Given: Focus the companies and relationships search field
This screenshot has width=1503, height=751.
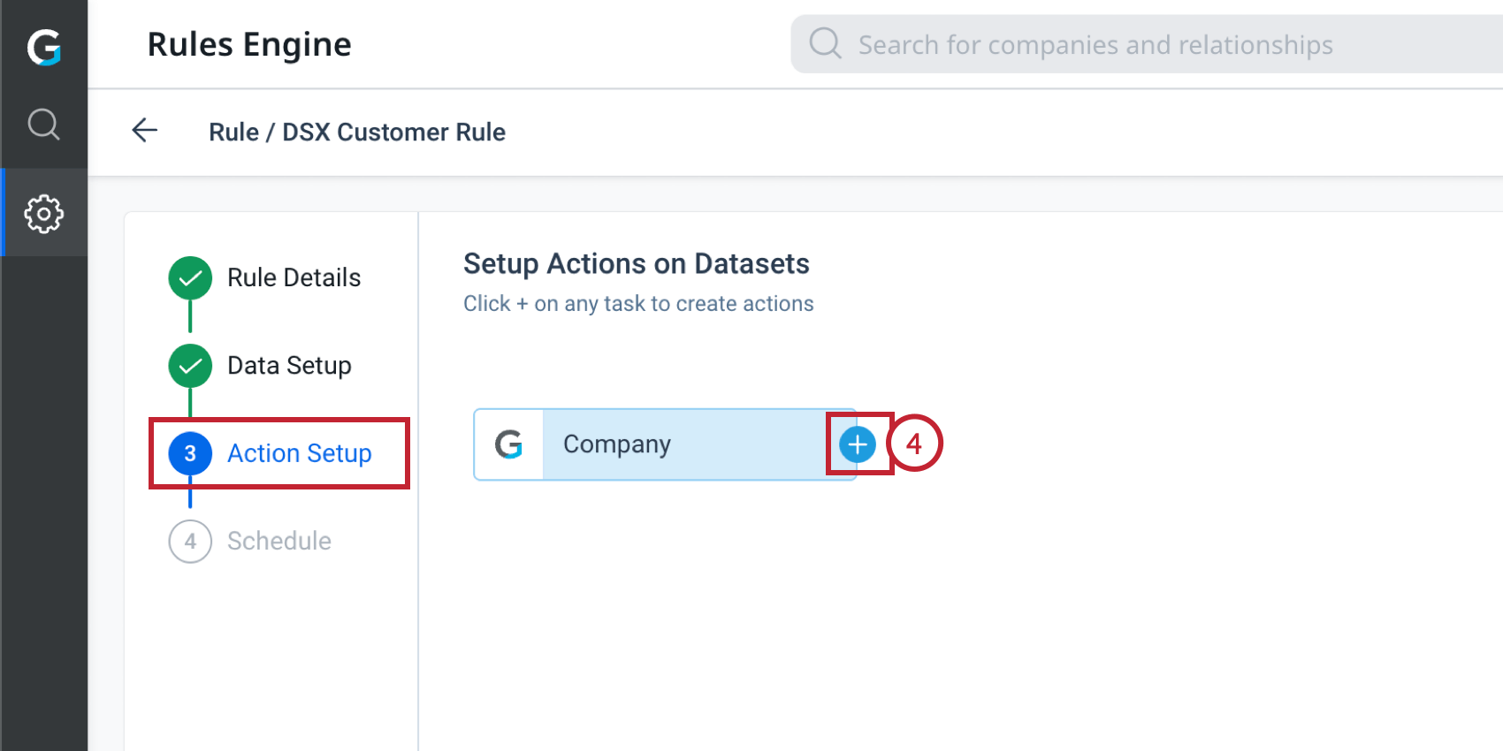Looking at the screenshot, I should click(1095, 44).
